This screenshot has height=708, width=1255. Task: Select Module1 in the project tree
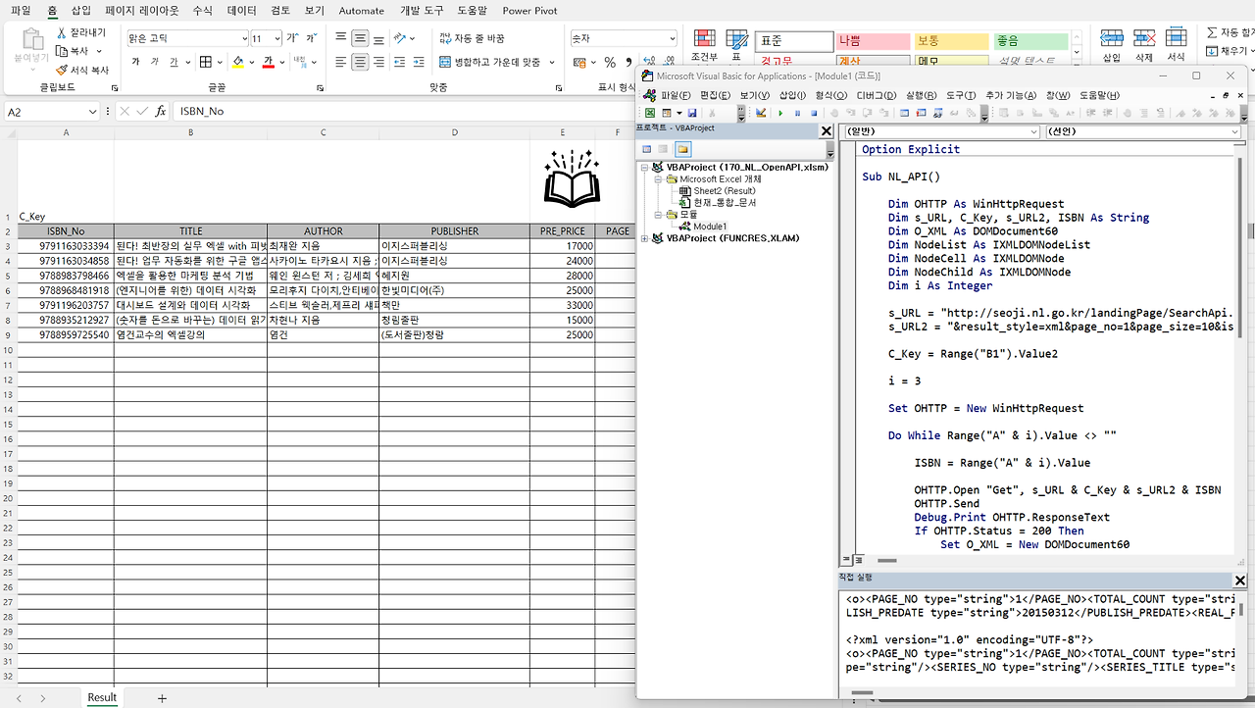pyautogui.click(x=710, y=227)
